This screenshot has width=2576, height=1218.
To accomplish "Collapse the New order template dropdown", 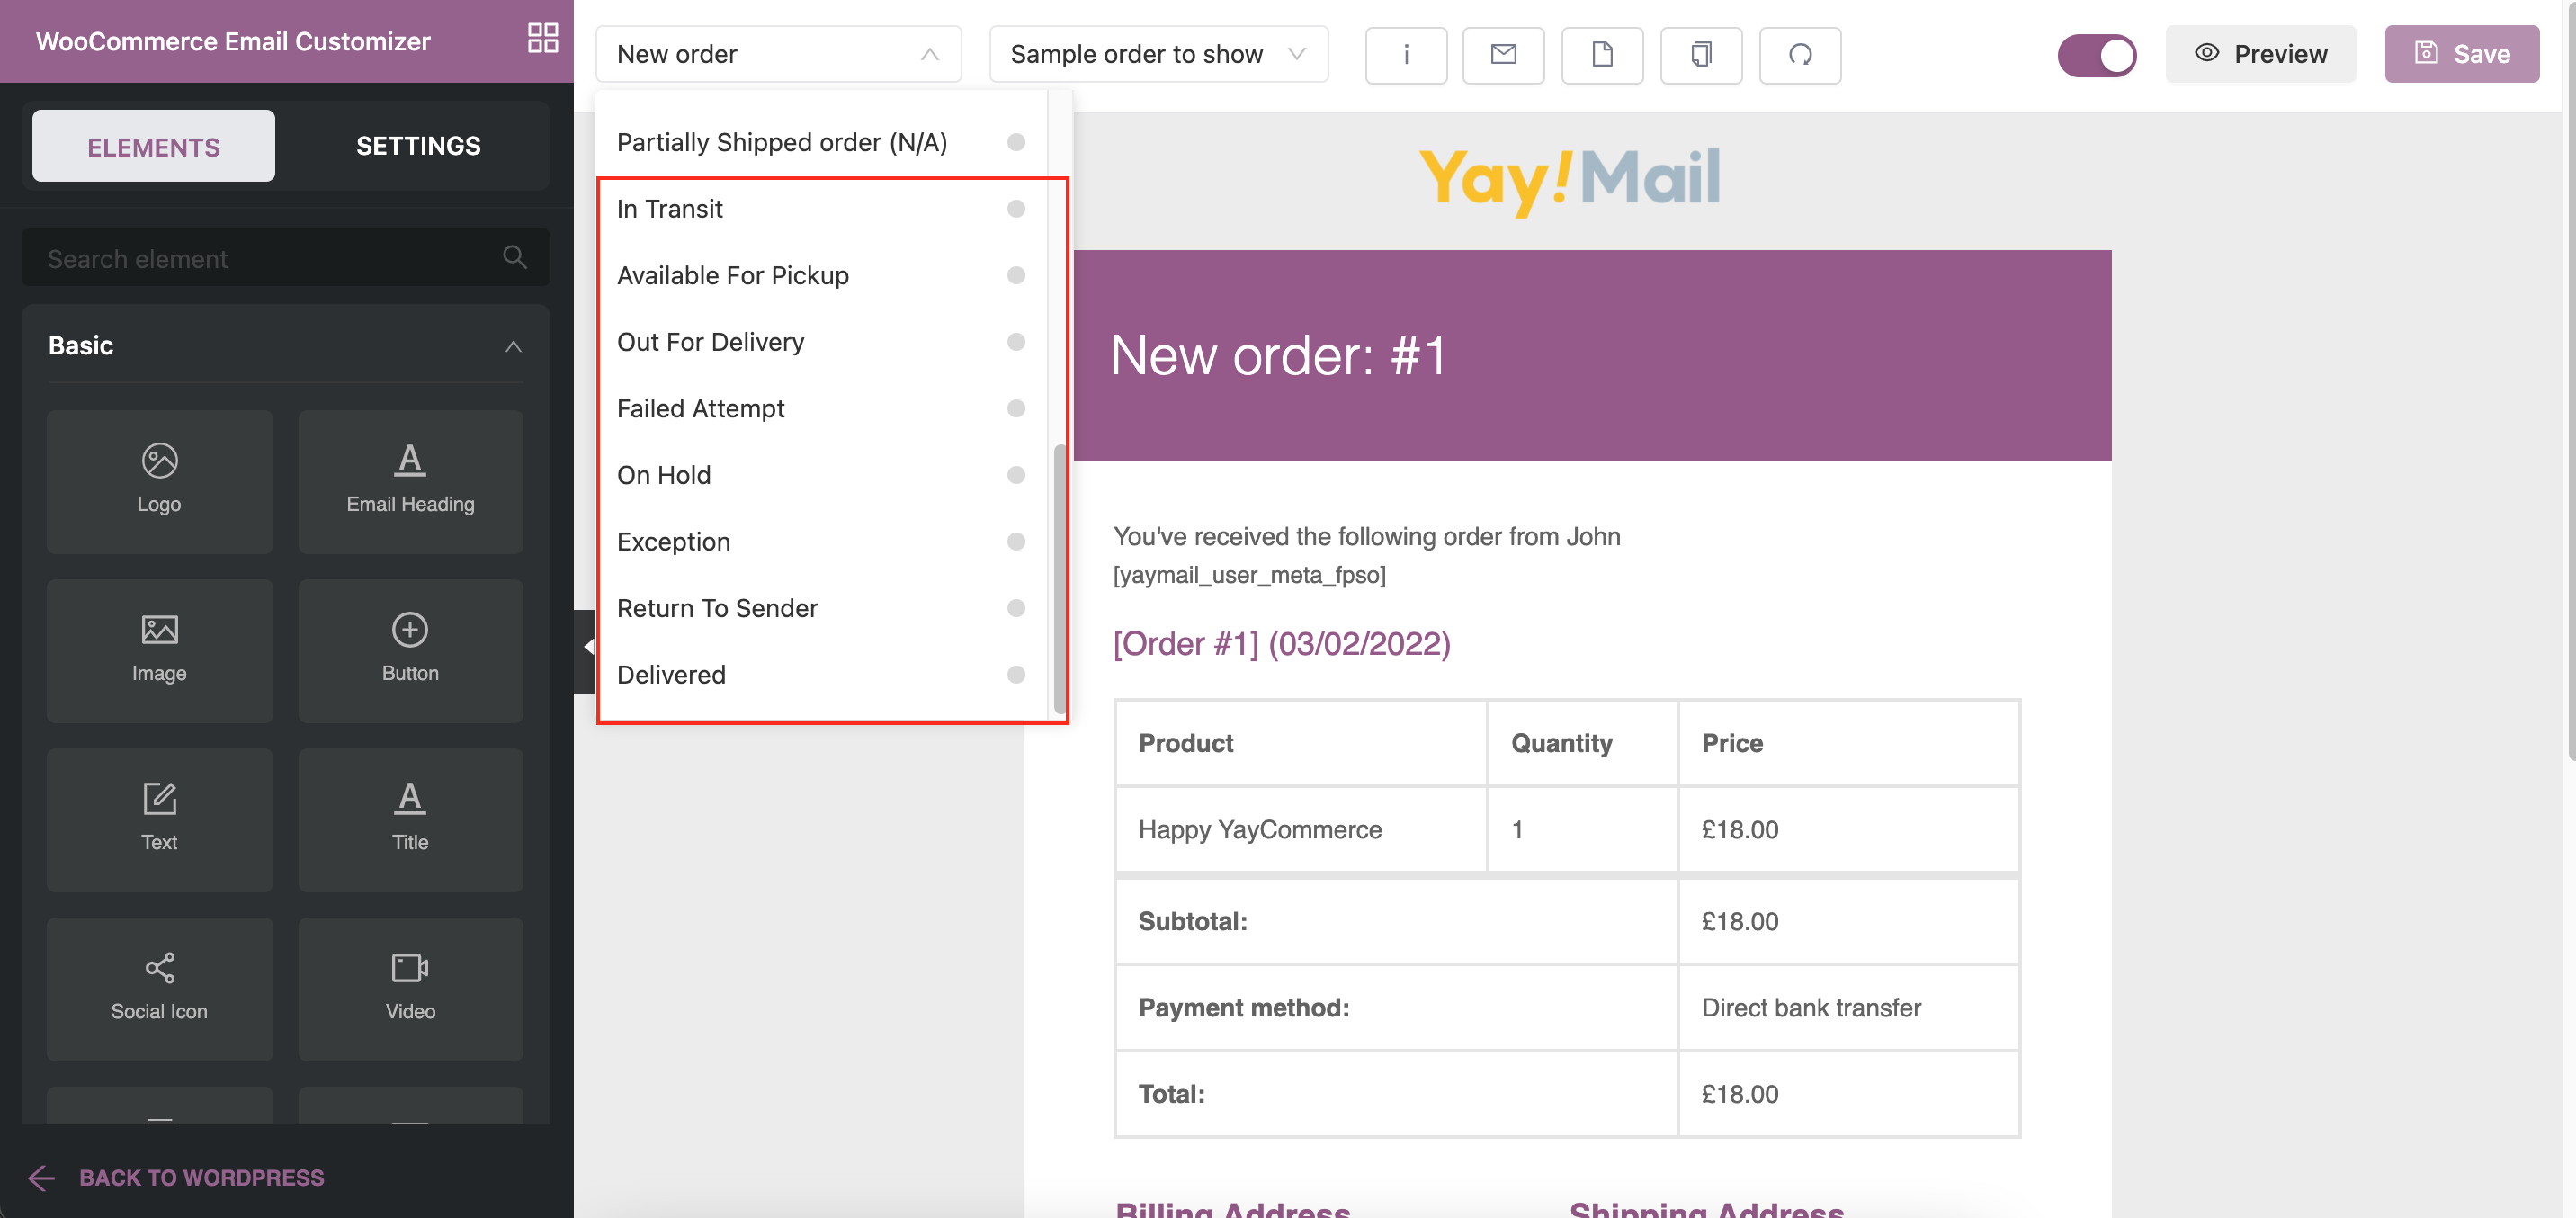I will click(929, 54).
